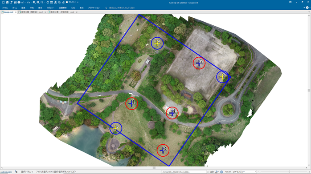Image resolution: width=311 pixels, height=174 pixels.
Task: Click the Print icon
Action: (x=19, y=2)
